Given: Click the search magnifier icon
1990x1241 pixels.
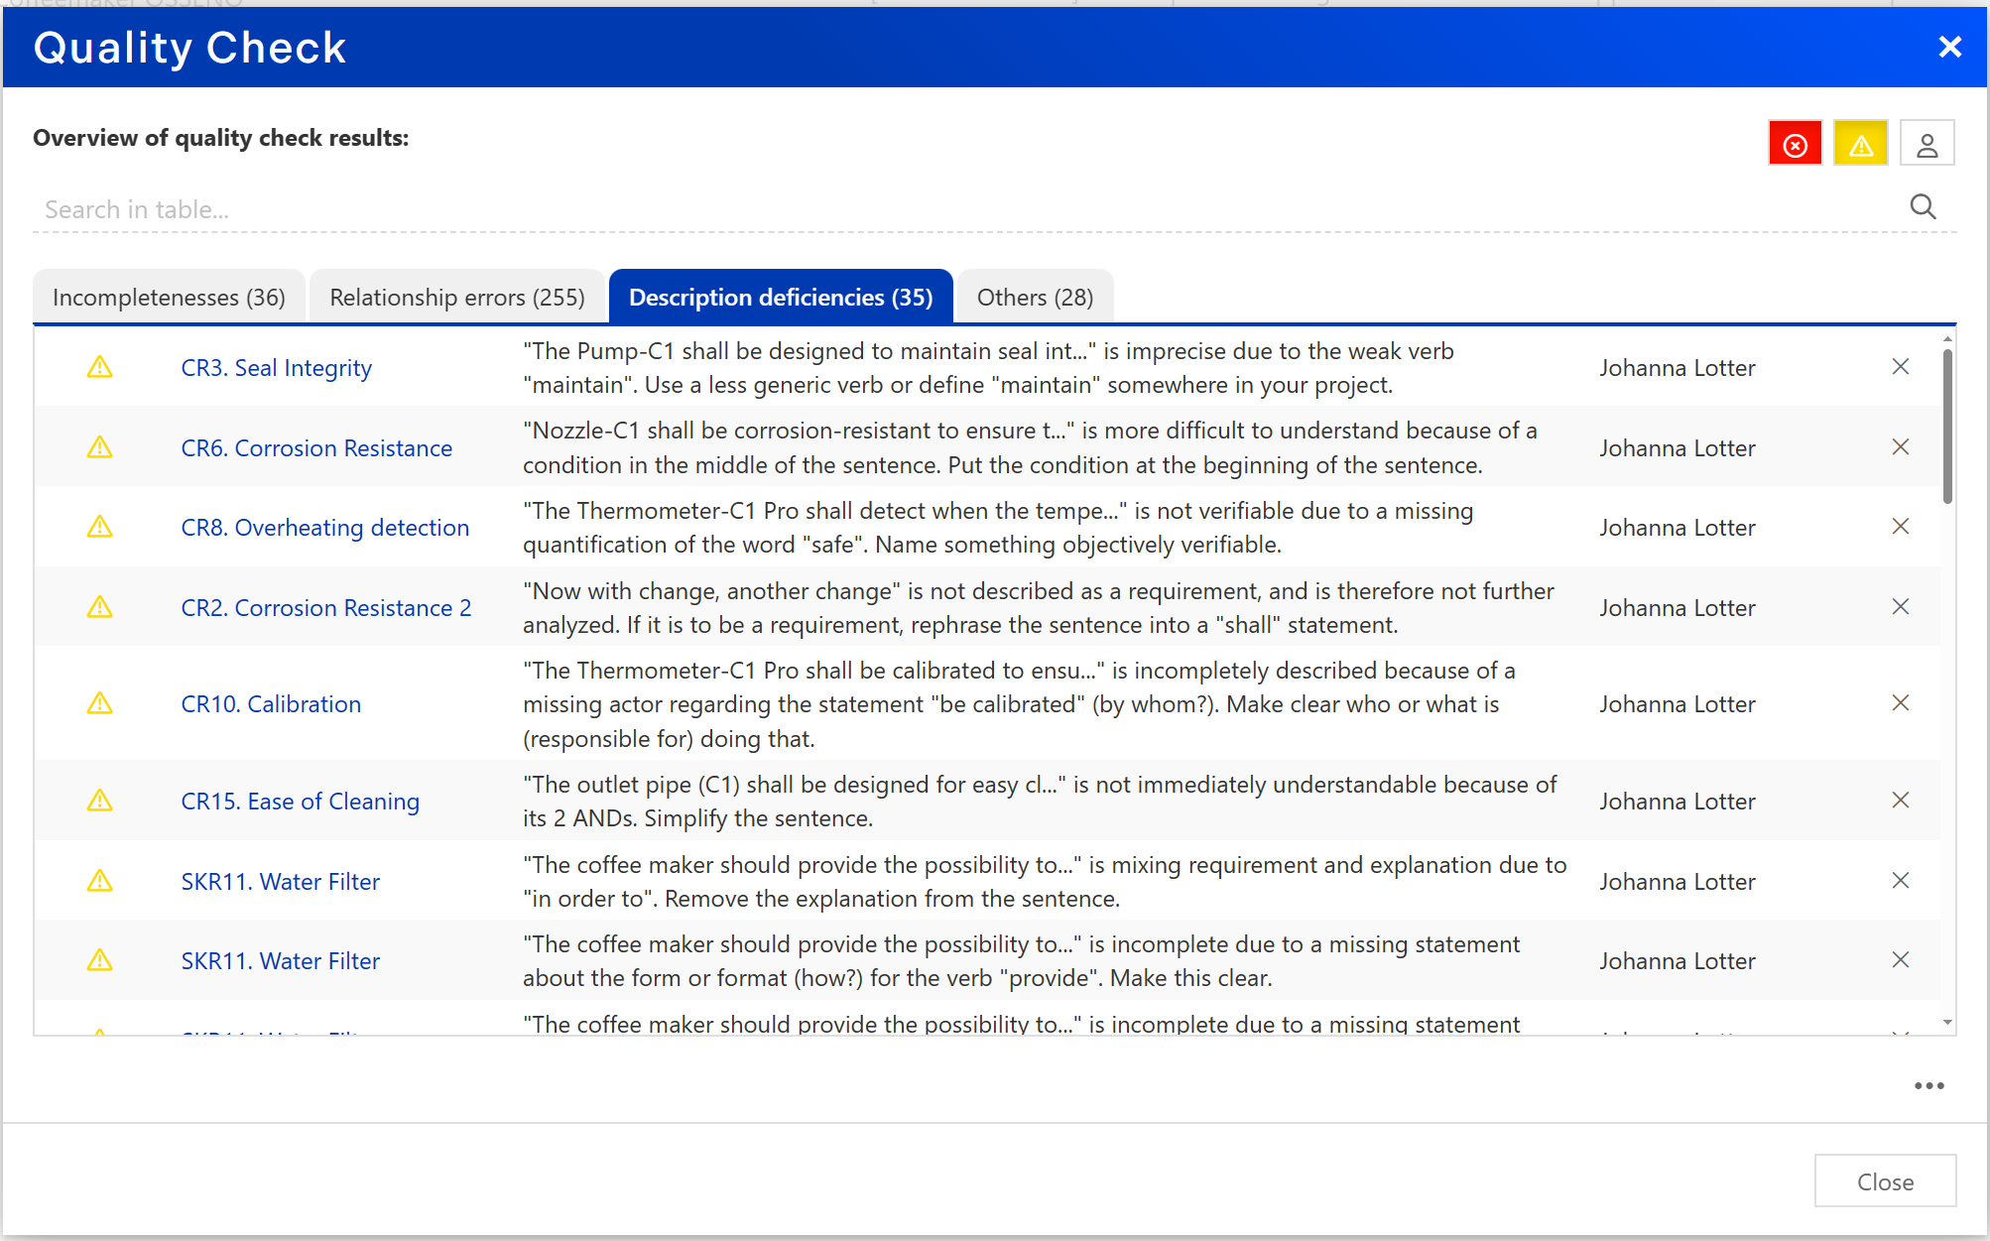Looking at the screenshot, I should pos(1923,207).
